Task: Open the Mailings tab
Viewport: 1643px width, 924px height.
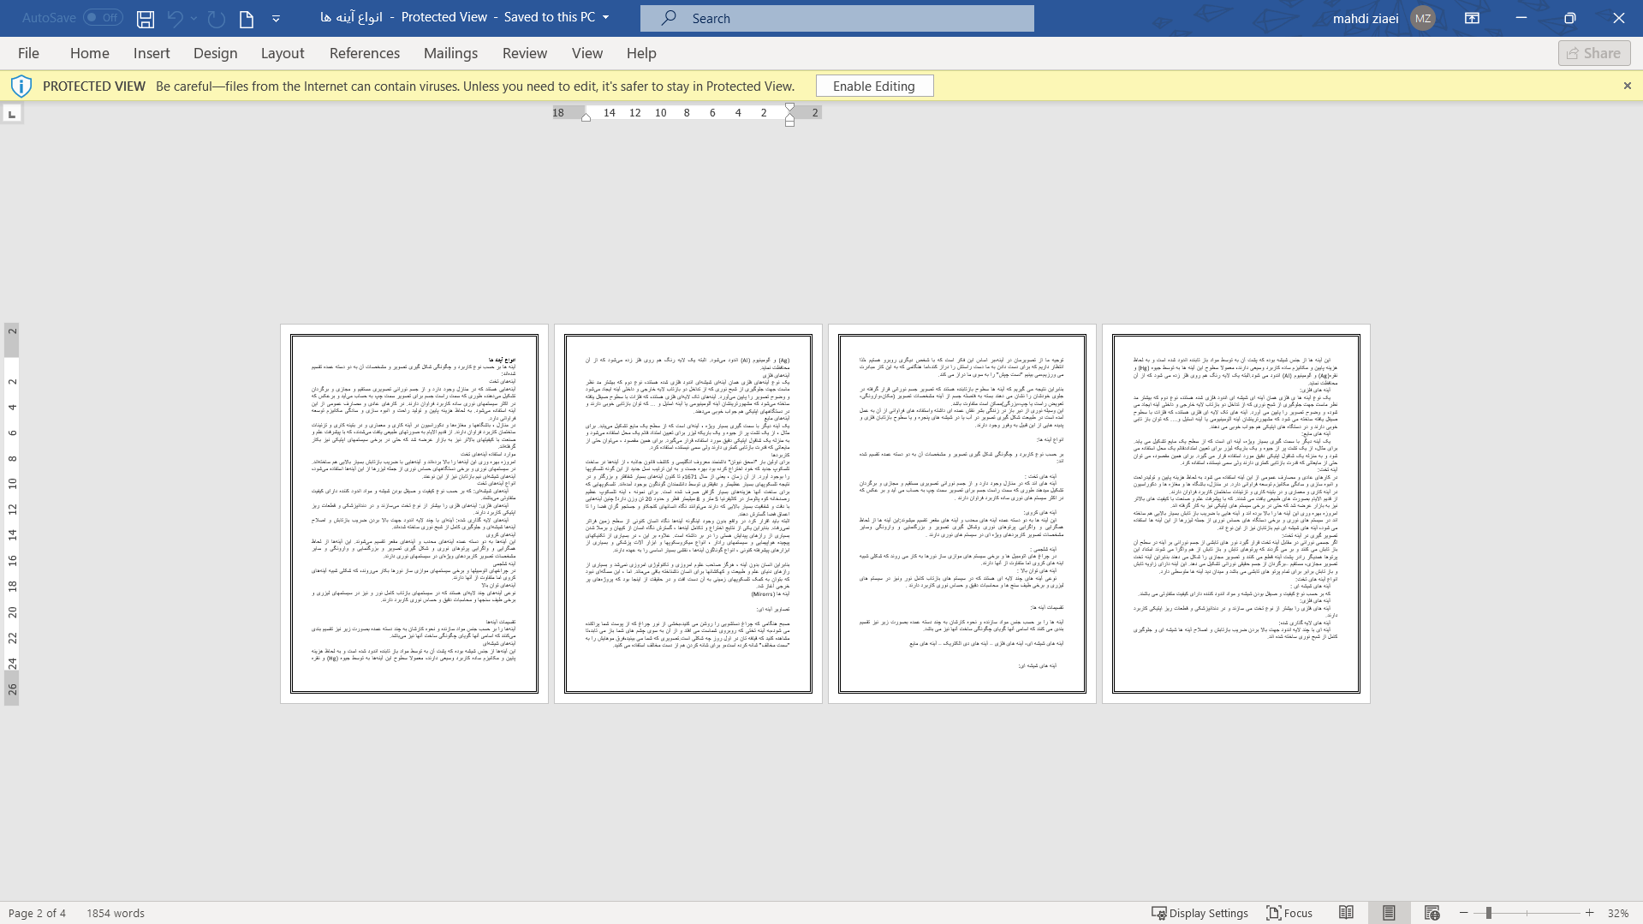Action: point(451,53)
